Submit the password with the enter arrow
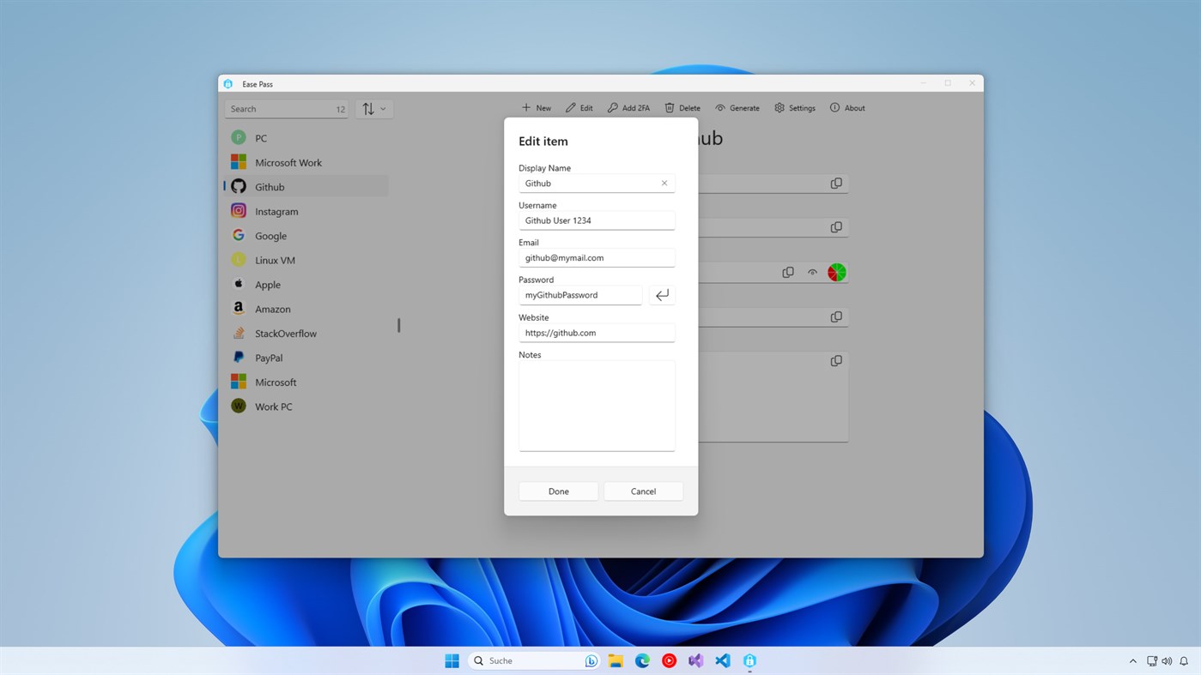The image size is (1201, 675). 662,294
